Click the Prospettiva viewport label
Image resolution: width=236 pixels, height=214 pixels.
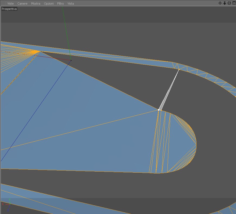(x=9, y=9)
